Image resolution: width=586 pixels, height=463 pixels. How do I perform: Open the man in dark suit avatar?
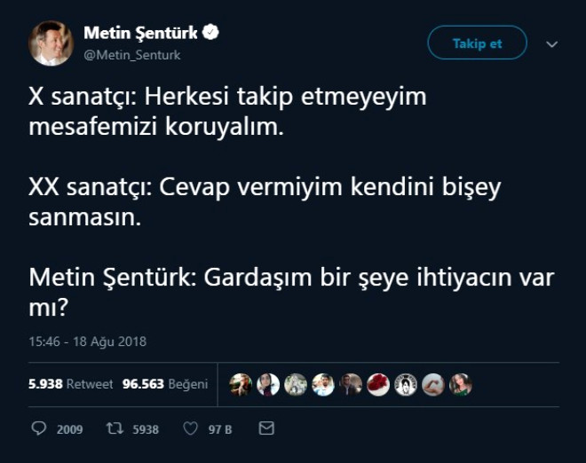click(x=351, y=384)
